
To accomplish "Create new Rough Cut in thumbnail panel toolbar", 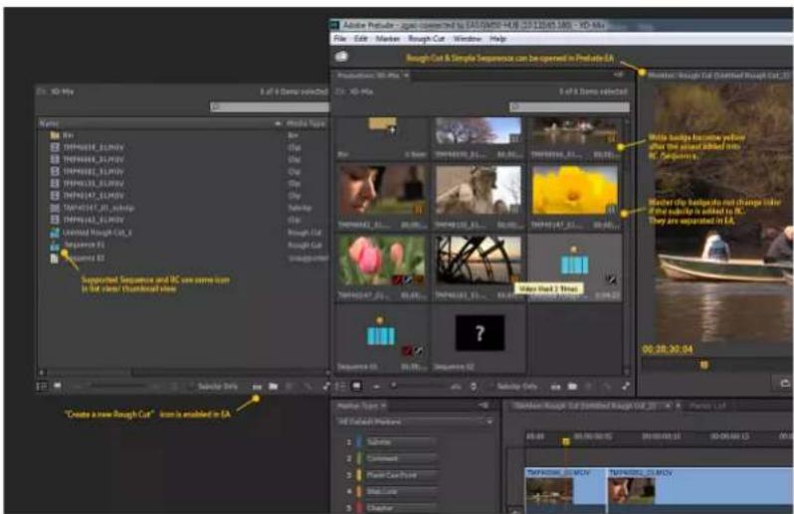I will (x=556, y=387).
